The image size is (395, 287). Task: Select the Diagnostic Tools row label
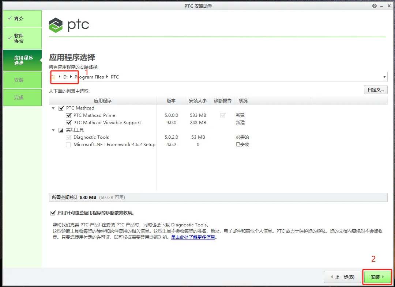pos(91,137)
